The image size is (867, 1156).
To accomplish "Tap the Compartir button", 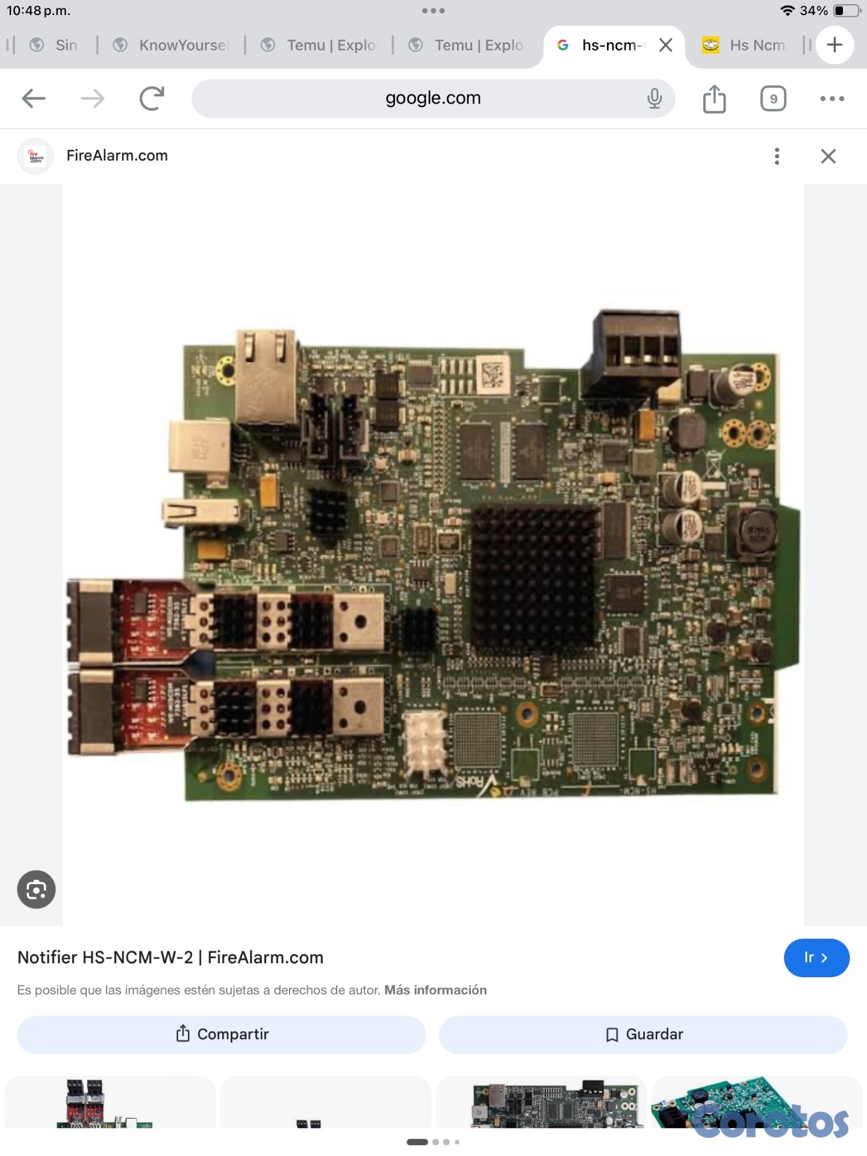I will coord(222,1034).
